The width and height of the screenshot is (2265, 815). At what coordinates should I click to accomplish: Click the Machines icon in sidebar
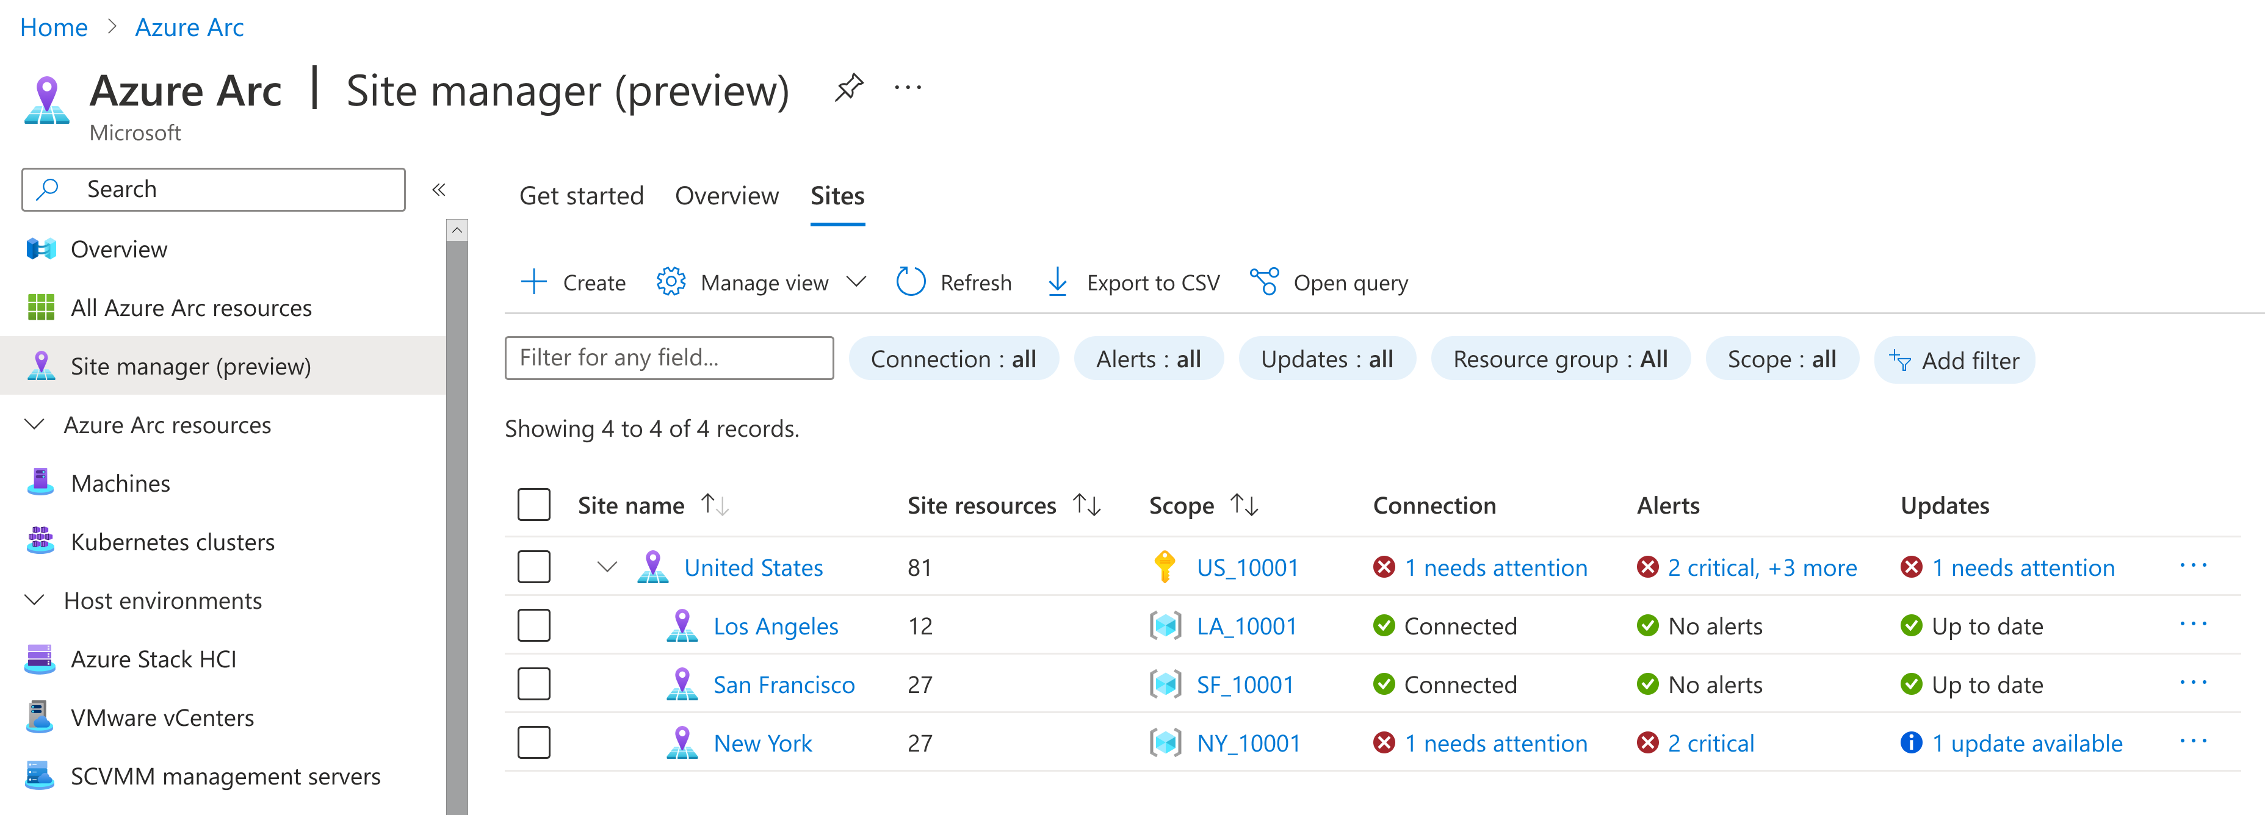40,483
